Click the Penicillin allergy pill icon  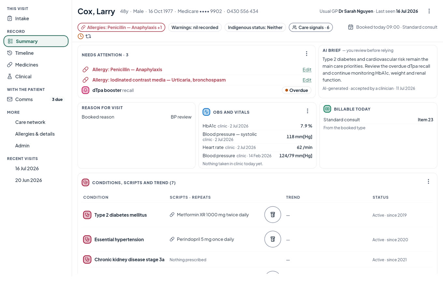pyautogui.click(x=85, y=70)
